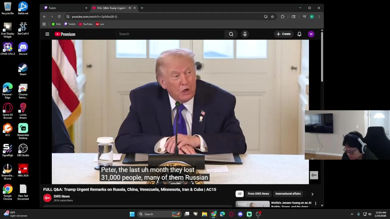
Task: Open the Chrome profile avatar
Action: pyautogui.click(x=312, y=16)
